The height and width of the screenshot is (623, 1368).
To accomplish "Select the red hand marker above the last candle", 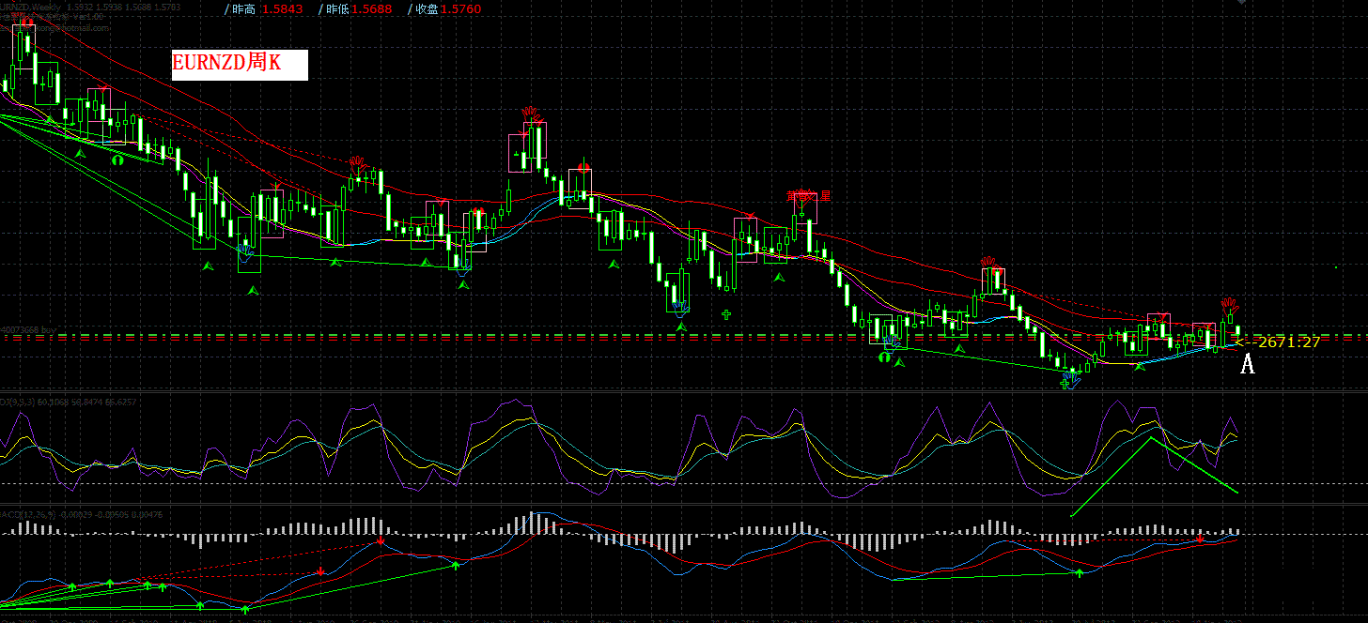I will click(1229, 305).
